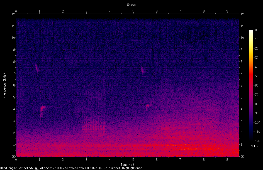Viewport: 263px width, 170px height.
Task: Click the "0" tick on the bottom time axis
Action: point(16,160)
